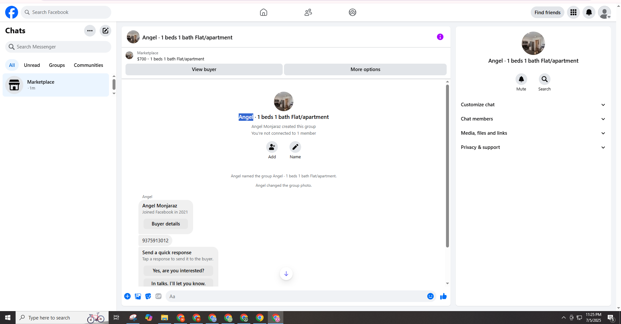The image size is (621, 324).
Task: Open the Windows Start menu
Action: pyautogui.click(x=8, y=318)
